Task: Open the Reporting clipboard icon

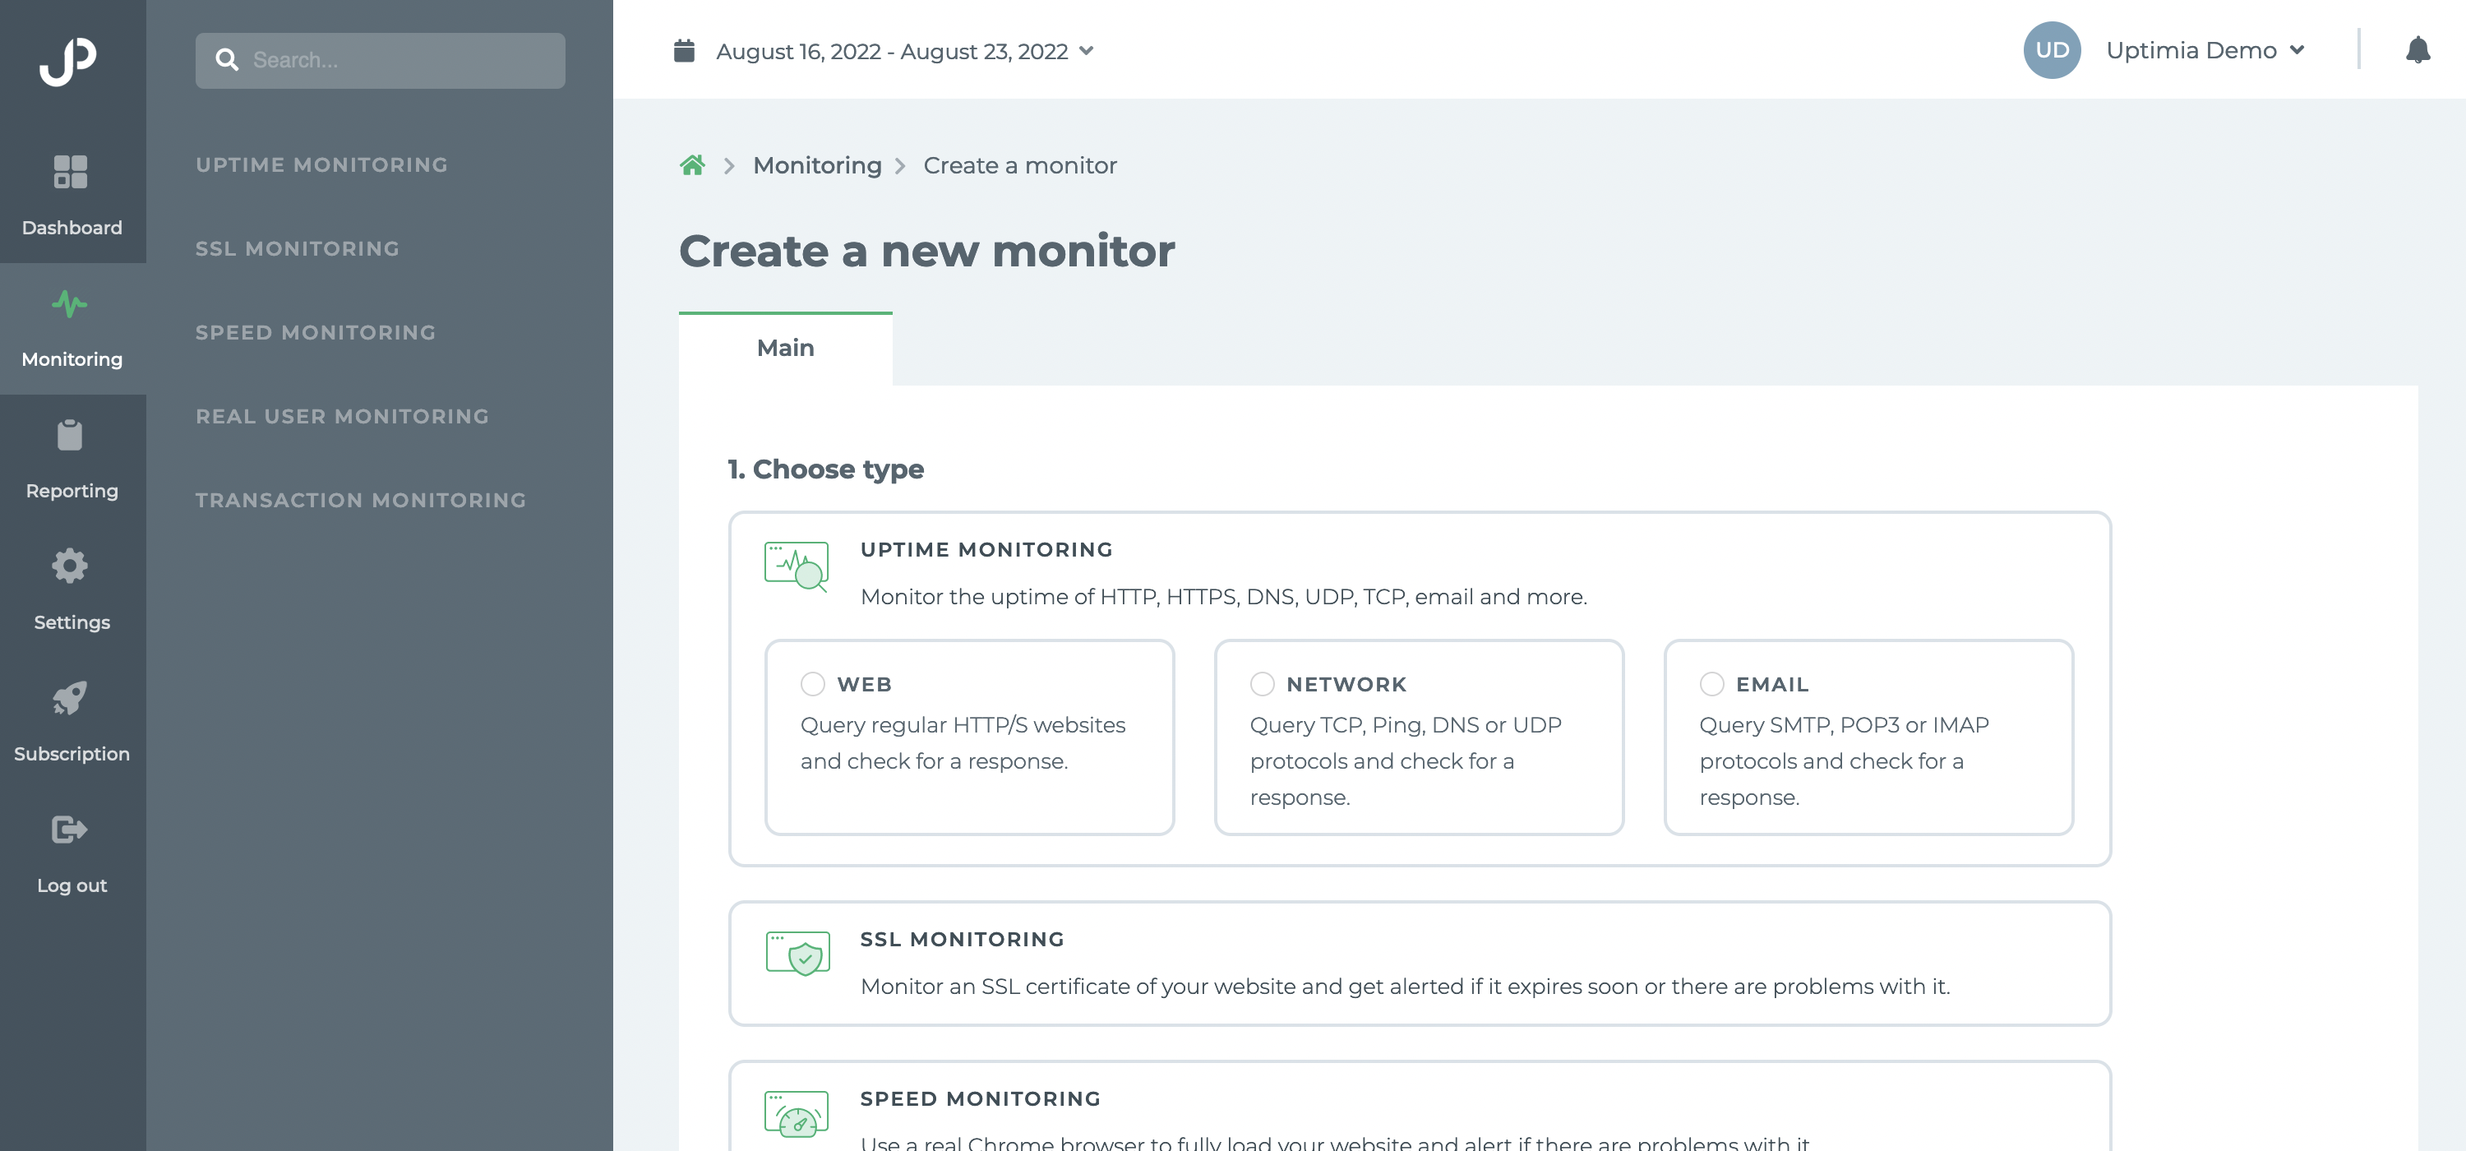Action: coord(70,435)
